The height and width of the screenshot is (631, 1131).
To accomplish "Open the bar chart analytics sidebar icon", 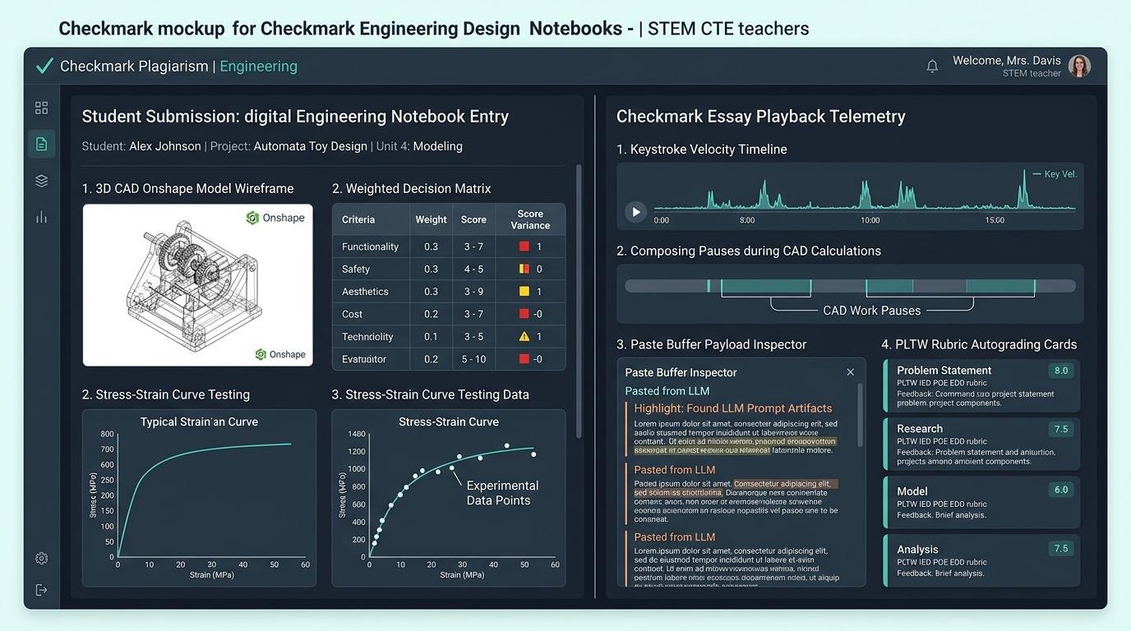I will point(42,217).
